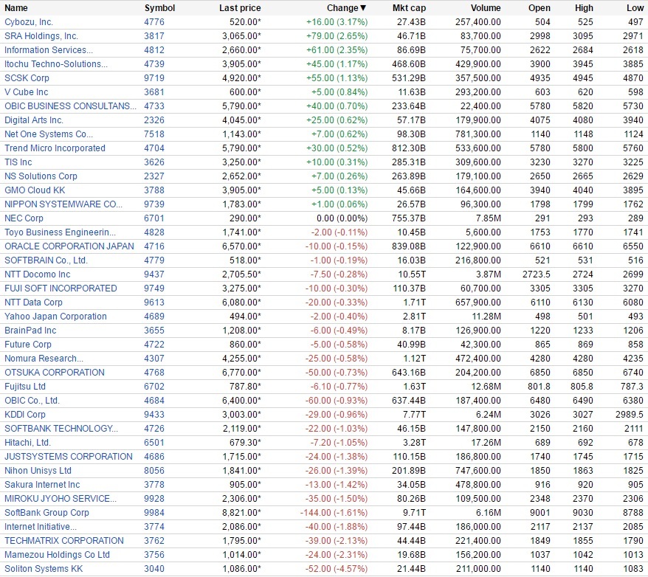
Task: Open the V Cube Inc link
Action: click(27, 92)
